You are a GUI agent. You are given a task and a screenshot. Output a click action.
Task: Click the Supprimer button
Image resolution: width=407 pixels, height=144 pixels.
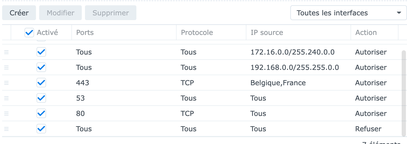(111, 13)
